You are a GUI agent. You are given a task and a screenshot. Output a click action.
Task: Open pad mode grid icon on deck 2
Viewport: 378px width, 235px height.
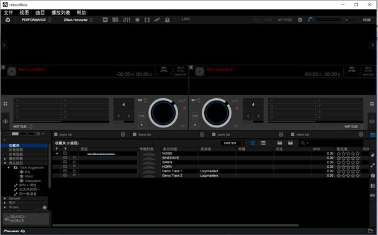(372, 104)
